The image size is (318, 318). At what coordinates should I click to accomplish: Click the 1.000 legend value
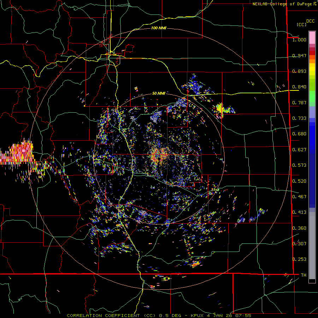(299, 40)
